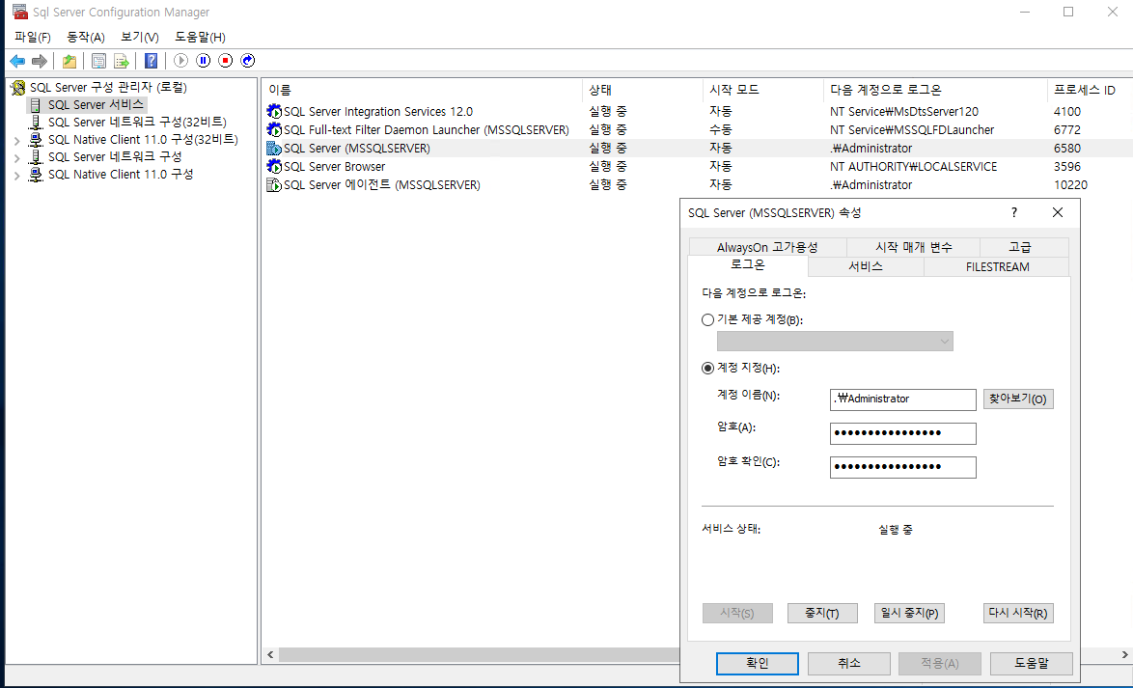Screen dimensions: 1133x688
Task: Click the Sql Server Configuration Manager title icon
Action: pyautogui.click(x=20, y=13)
